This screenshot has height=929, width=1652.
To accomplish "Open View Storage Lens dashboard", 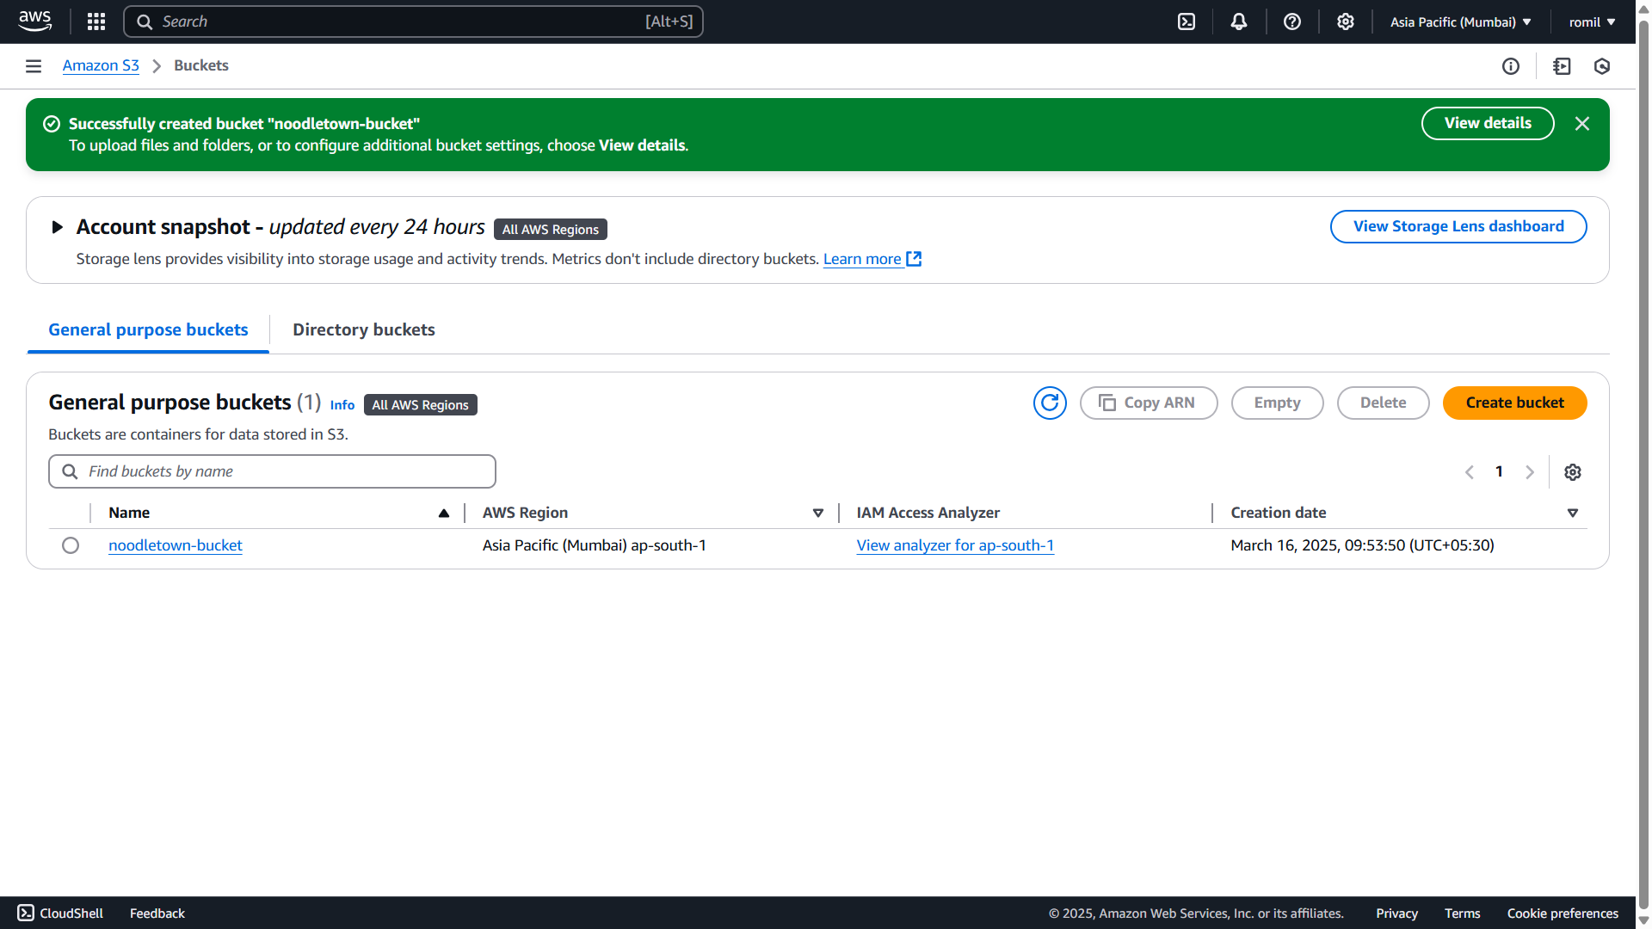I will click(1458, 226).
